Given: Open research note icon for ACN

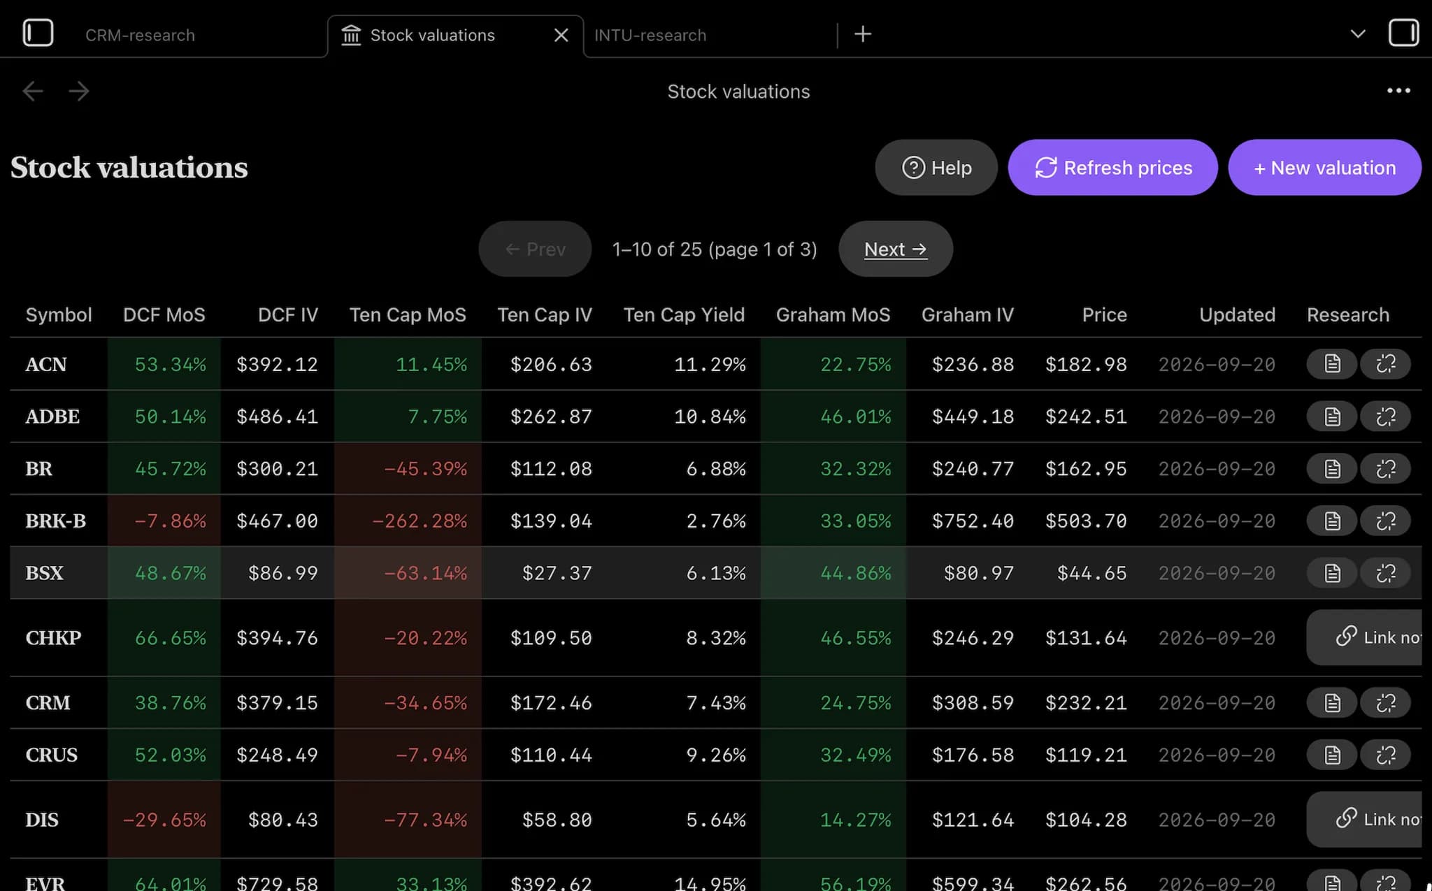Looking at the screenshot, I should click(x=1332, y=364).
